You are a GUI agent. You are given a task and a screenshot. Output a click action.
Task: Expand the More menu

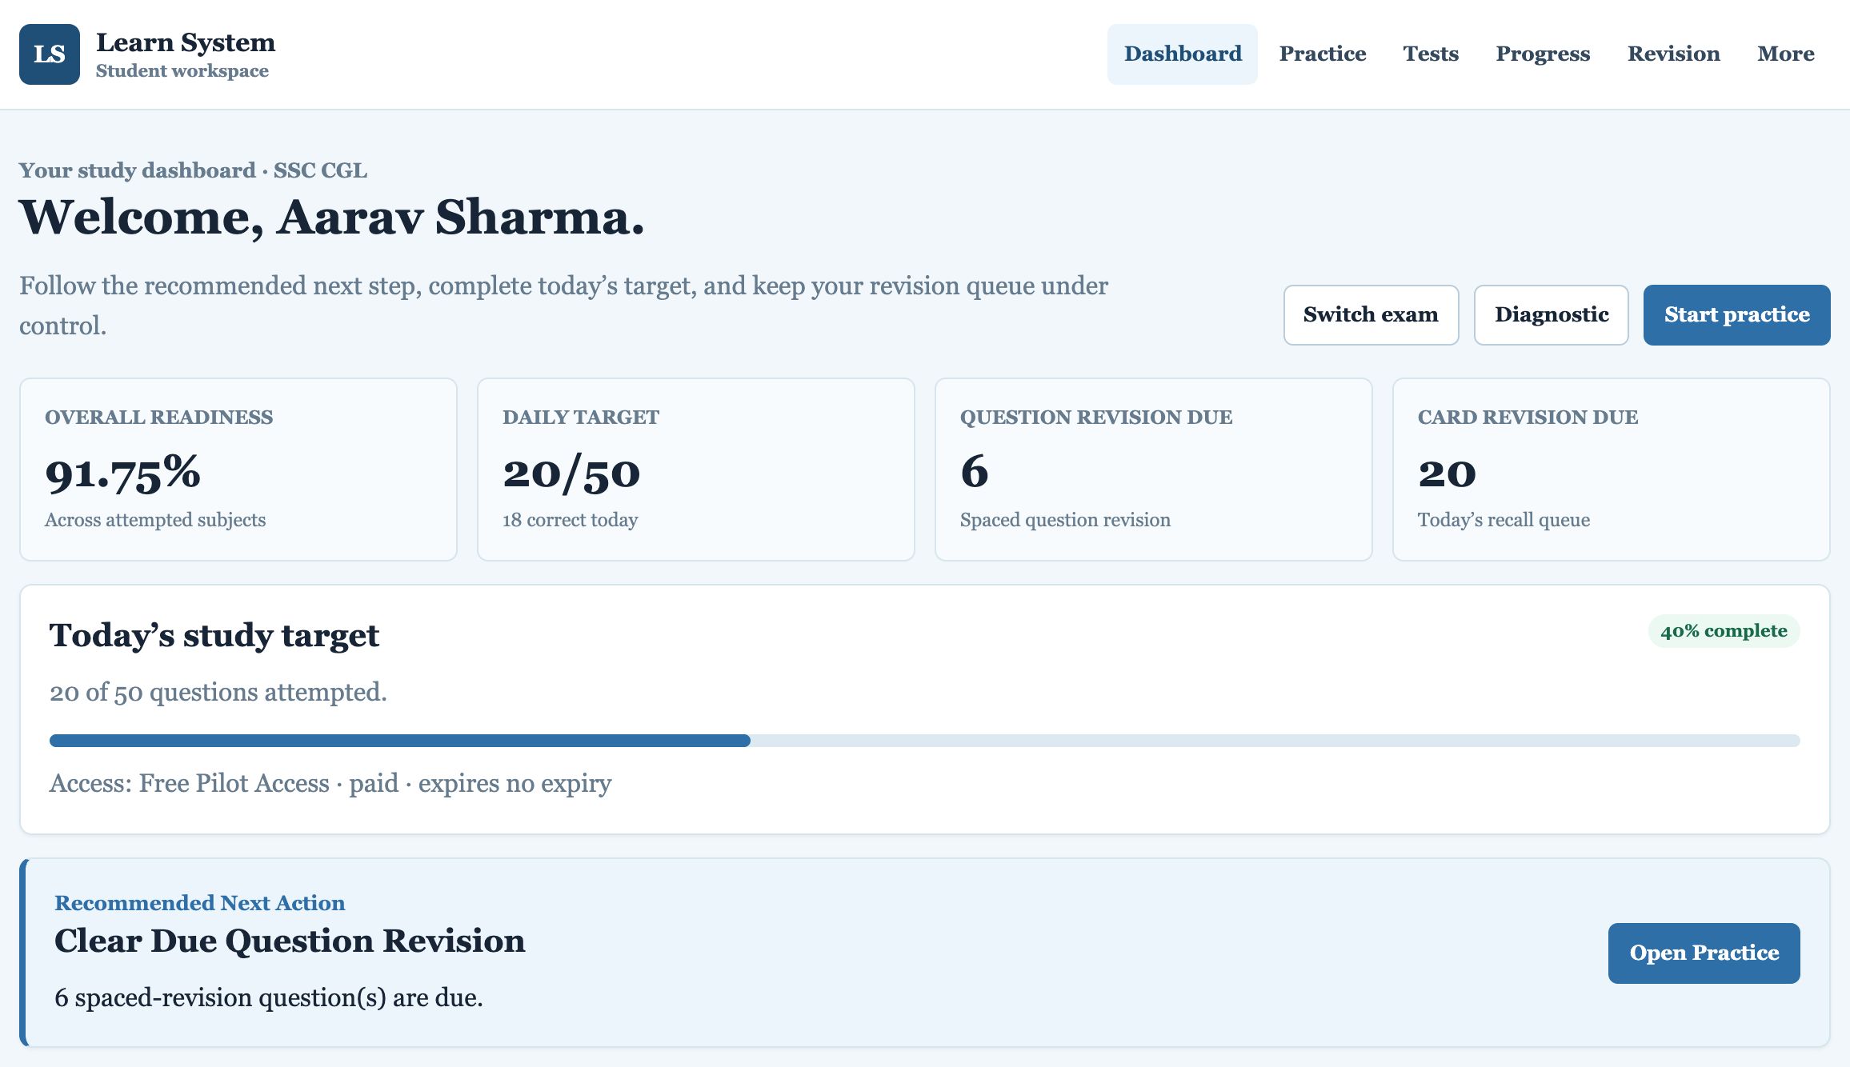pyautogui.click(x=1785, y=54)
